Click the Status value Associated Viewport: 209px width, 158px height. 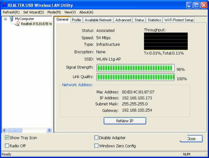click(x=105, y=31)
